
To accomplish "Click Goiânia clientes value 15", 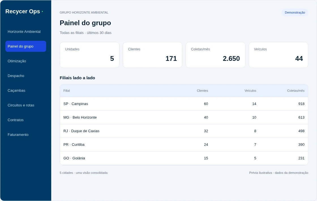I will click(x=206, y=158).
